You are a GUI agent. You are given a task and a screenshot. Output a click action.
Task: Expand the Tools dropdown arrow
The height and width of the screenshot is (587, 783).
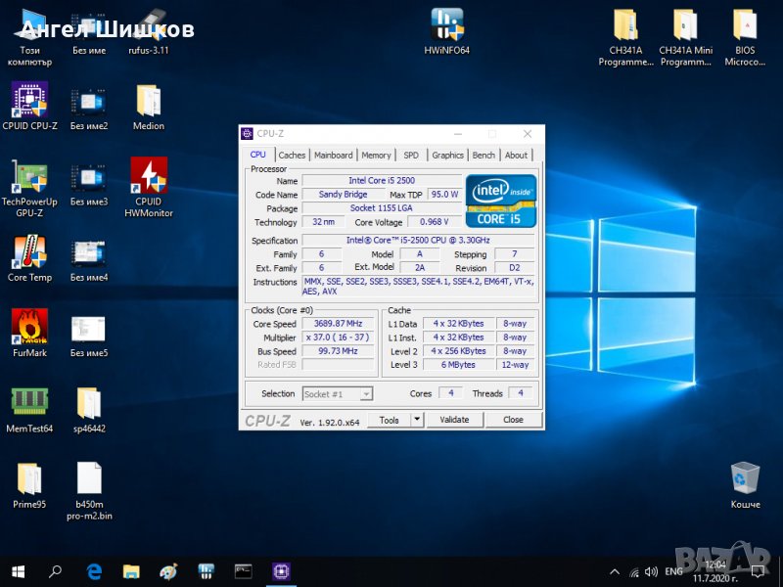pyautogui.click(x=416, y=420)
